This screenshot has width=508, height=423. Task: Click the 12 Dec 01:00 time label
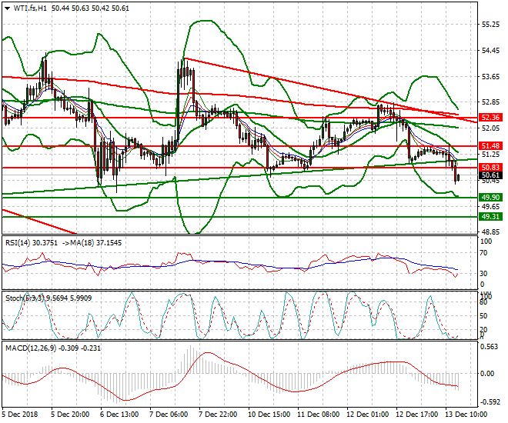click(367, 415)
